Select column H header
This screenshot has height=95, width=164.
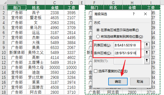[132, 2]
